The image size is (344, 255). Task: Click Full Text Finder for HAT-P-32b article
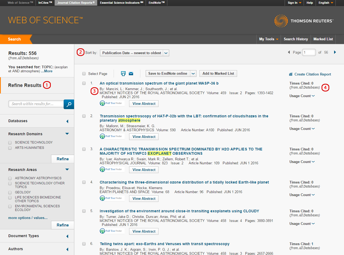112,136
